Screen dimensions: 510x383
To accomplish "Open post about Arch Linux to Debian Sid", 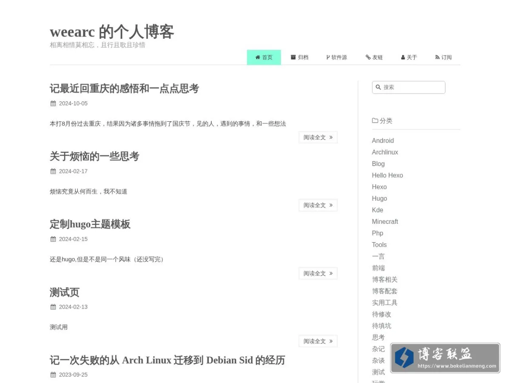I will [x=167, y=360].
